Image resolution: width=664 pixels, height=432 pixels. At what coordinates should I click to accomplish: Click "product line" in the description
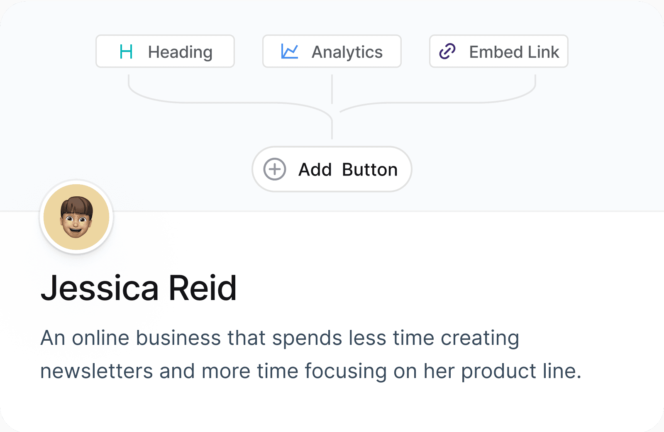(x=520, y=371)
